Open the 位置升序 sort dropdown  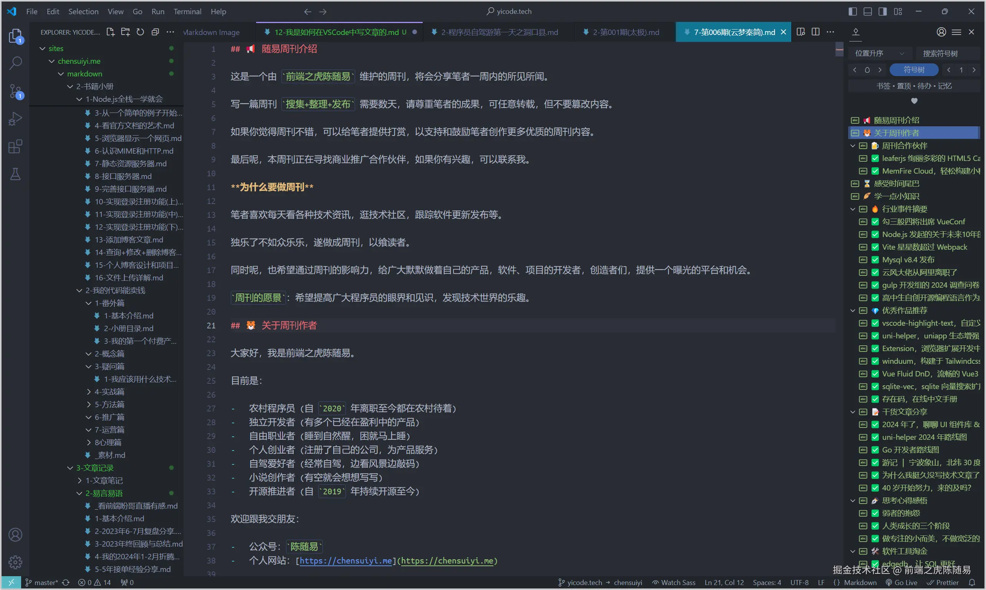click(x=880, y=53)
